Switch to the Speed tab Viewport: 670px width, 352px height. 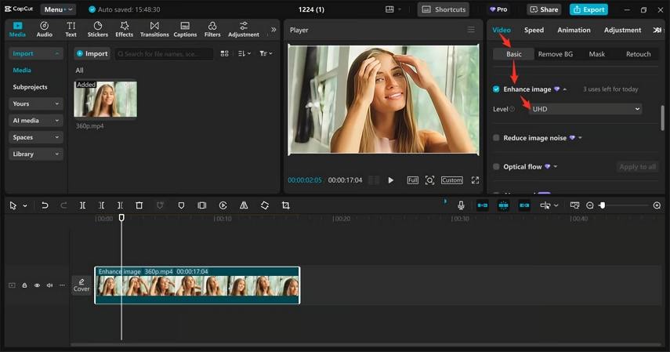(x=534, y=30)
